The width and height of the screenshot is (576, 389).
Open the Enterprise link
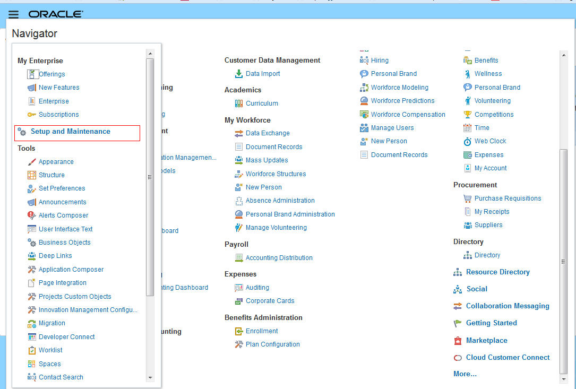54,101
